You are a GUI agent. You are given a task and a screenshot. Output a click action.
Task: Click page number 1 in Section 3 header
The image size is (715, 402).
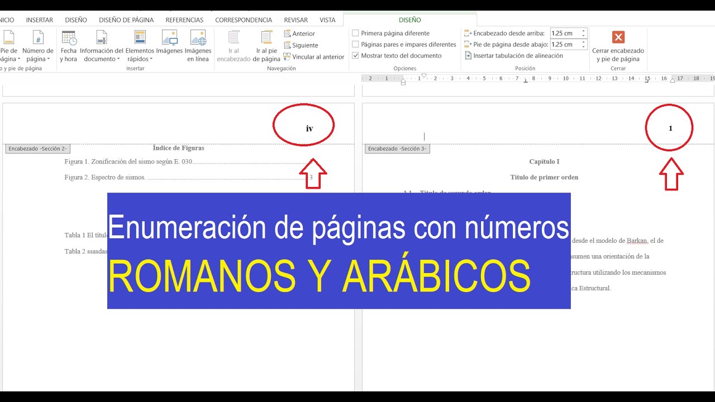click(671, 128)
